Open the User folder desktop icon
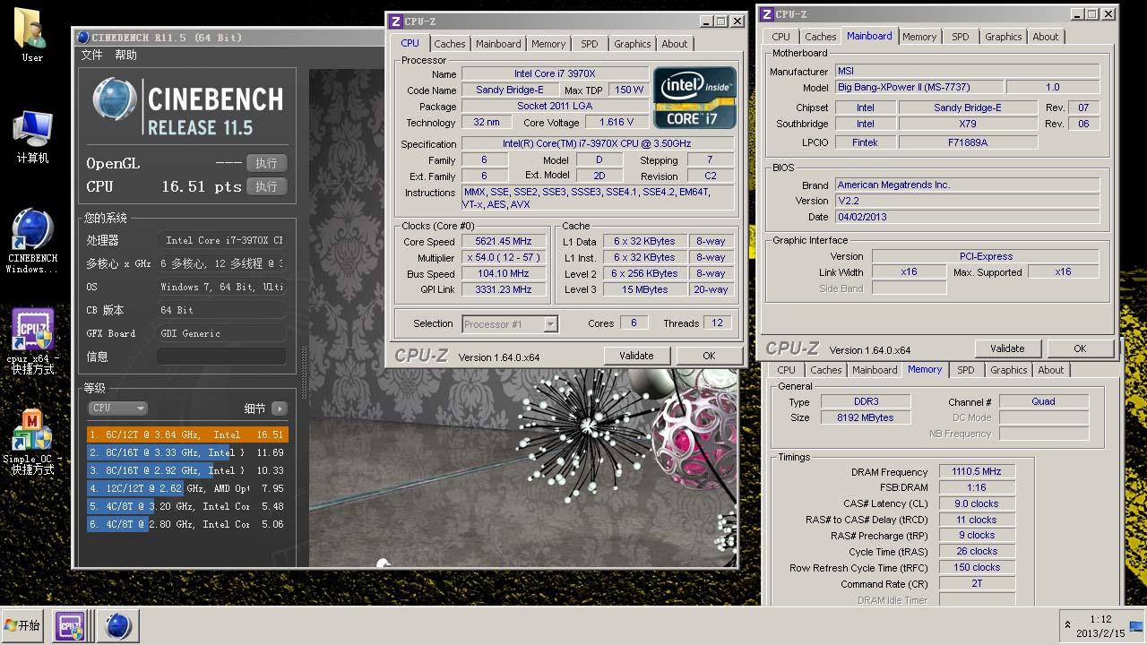The height and width of the screenshot is (645, 1147). [x=32, y=34]
